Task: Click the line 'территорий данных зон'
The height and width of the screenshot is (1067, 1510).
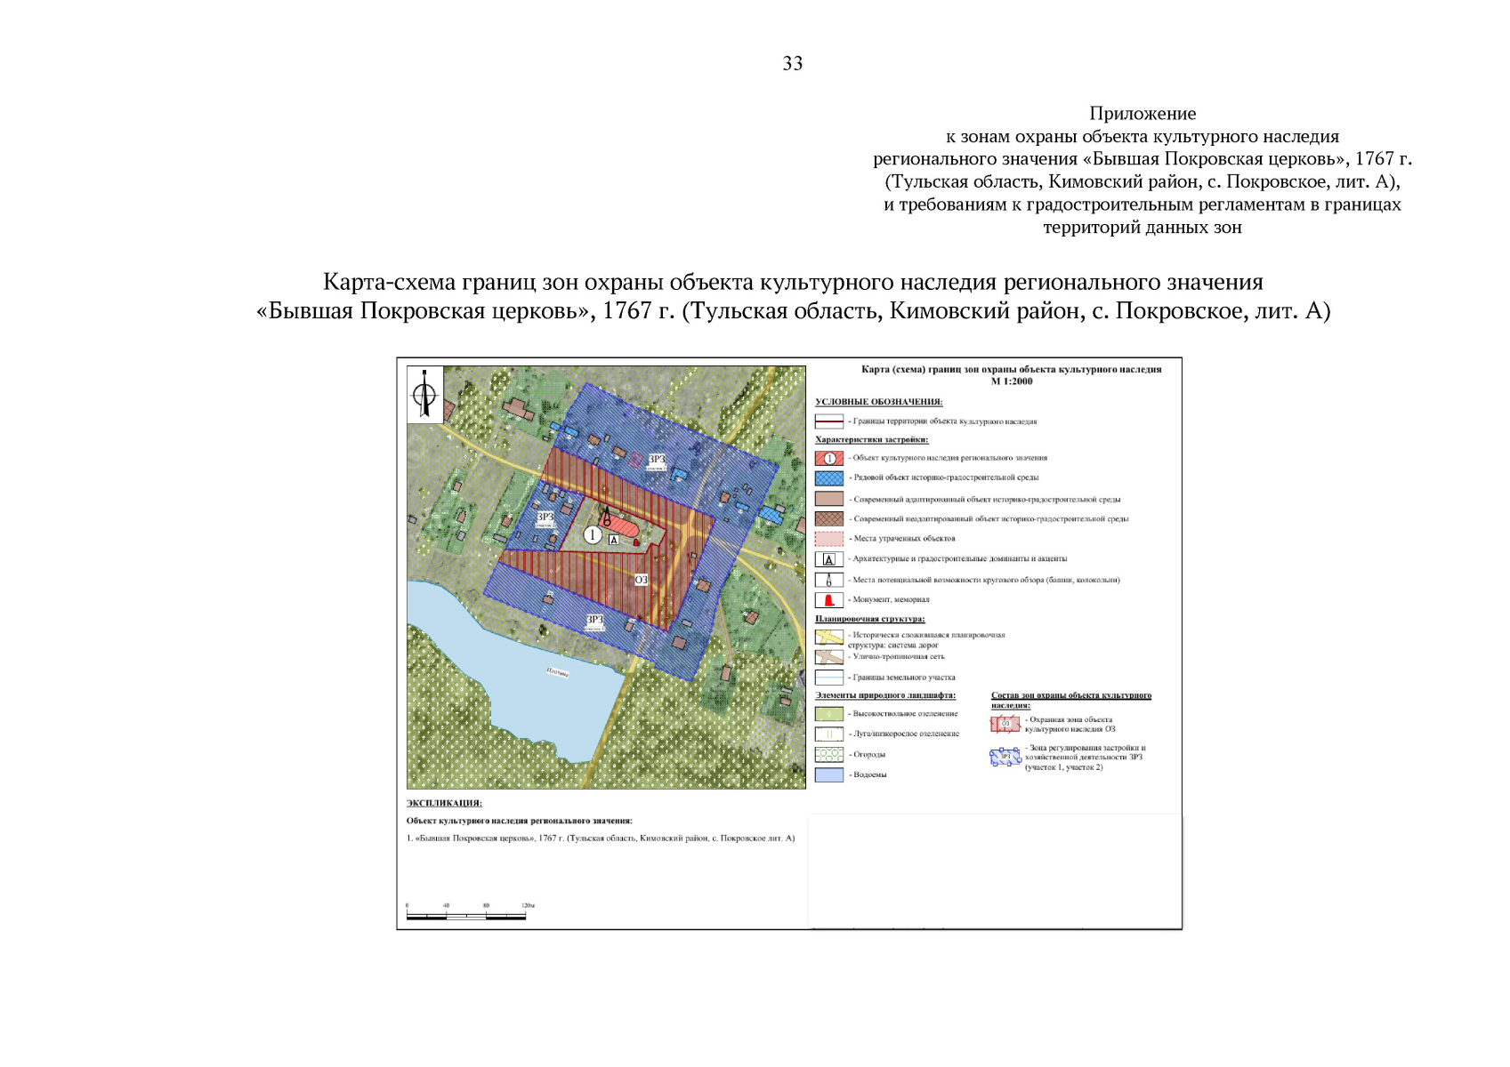Action: (1143, 228)
